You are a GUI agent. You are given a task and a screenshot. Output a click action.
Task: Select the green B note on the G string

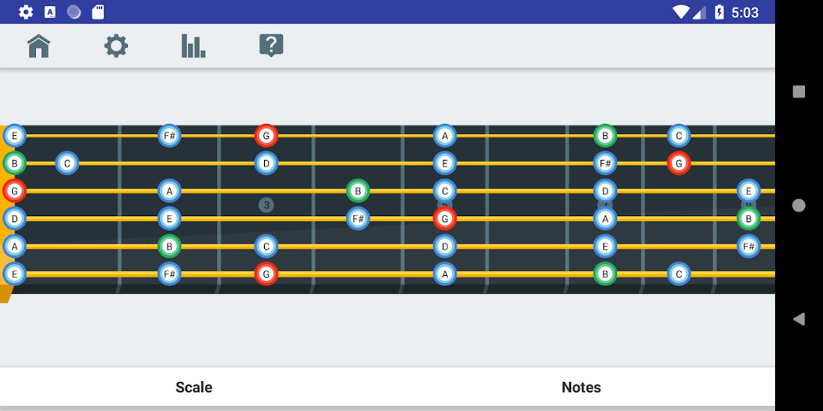[358, 191]
